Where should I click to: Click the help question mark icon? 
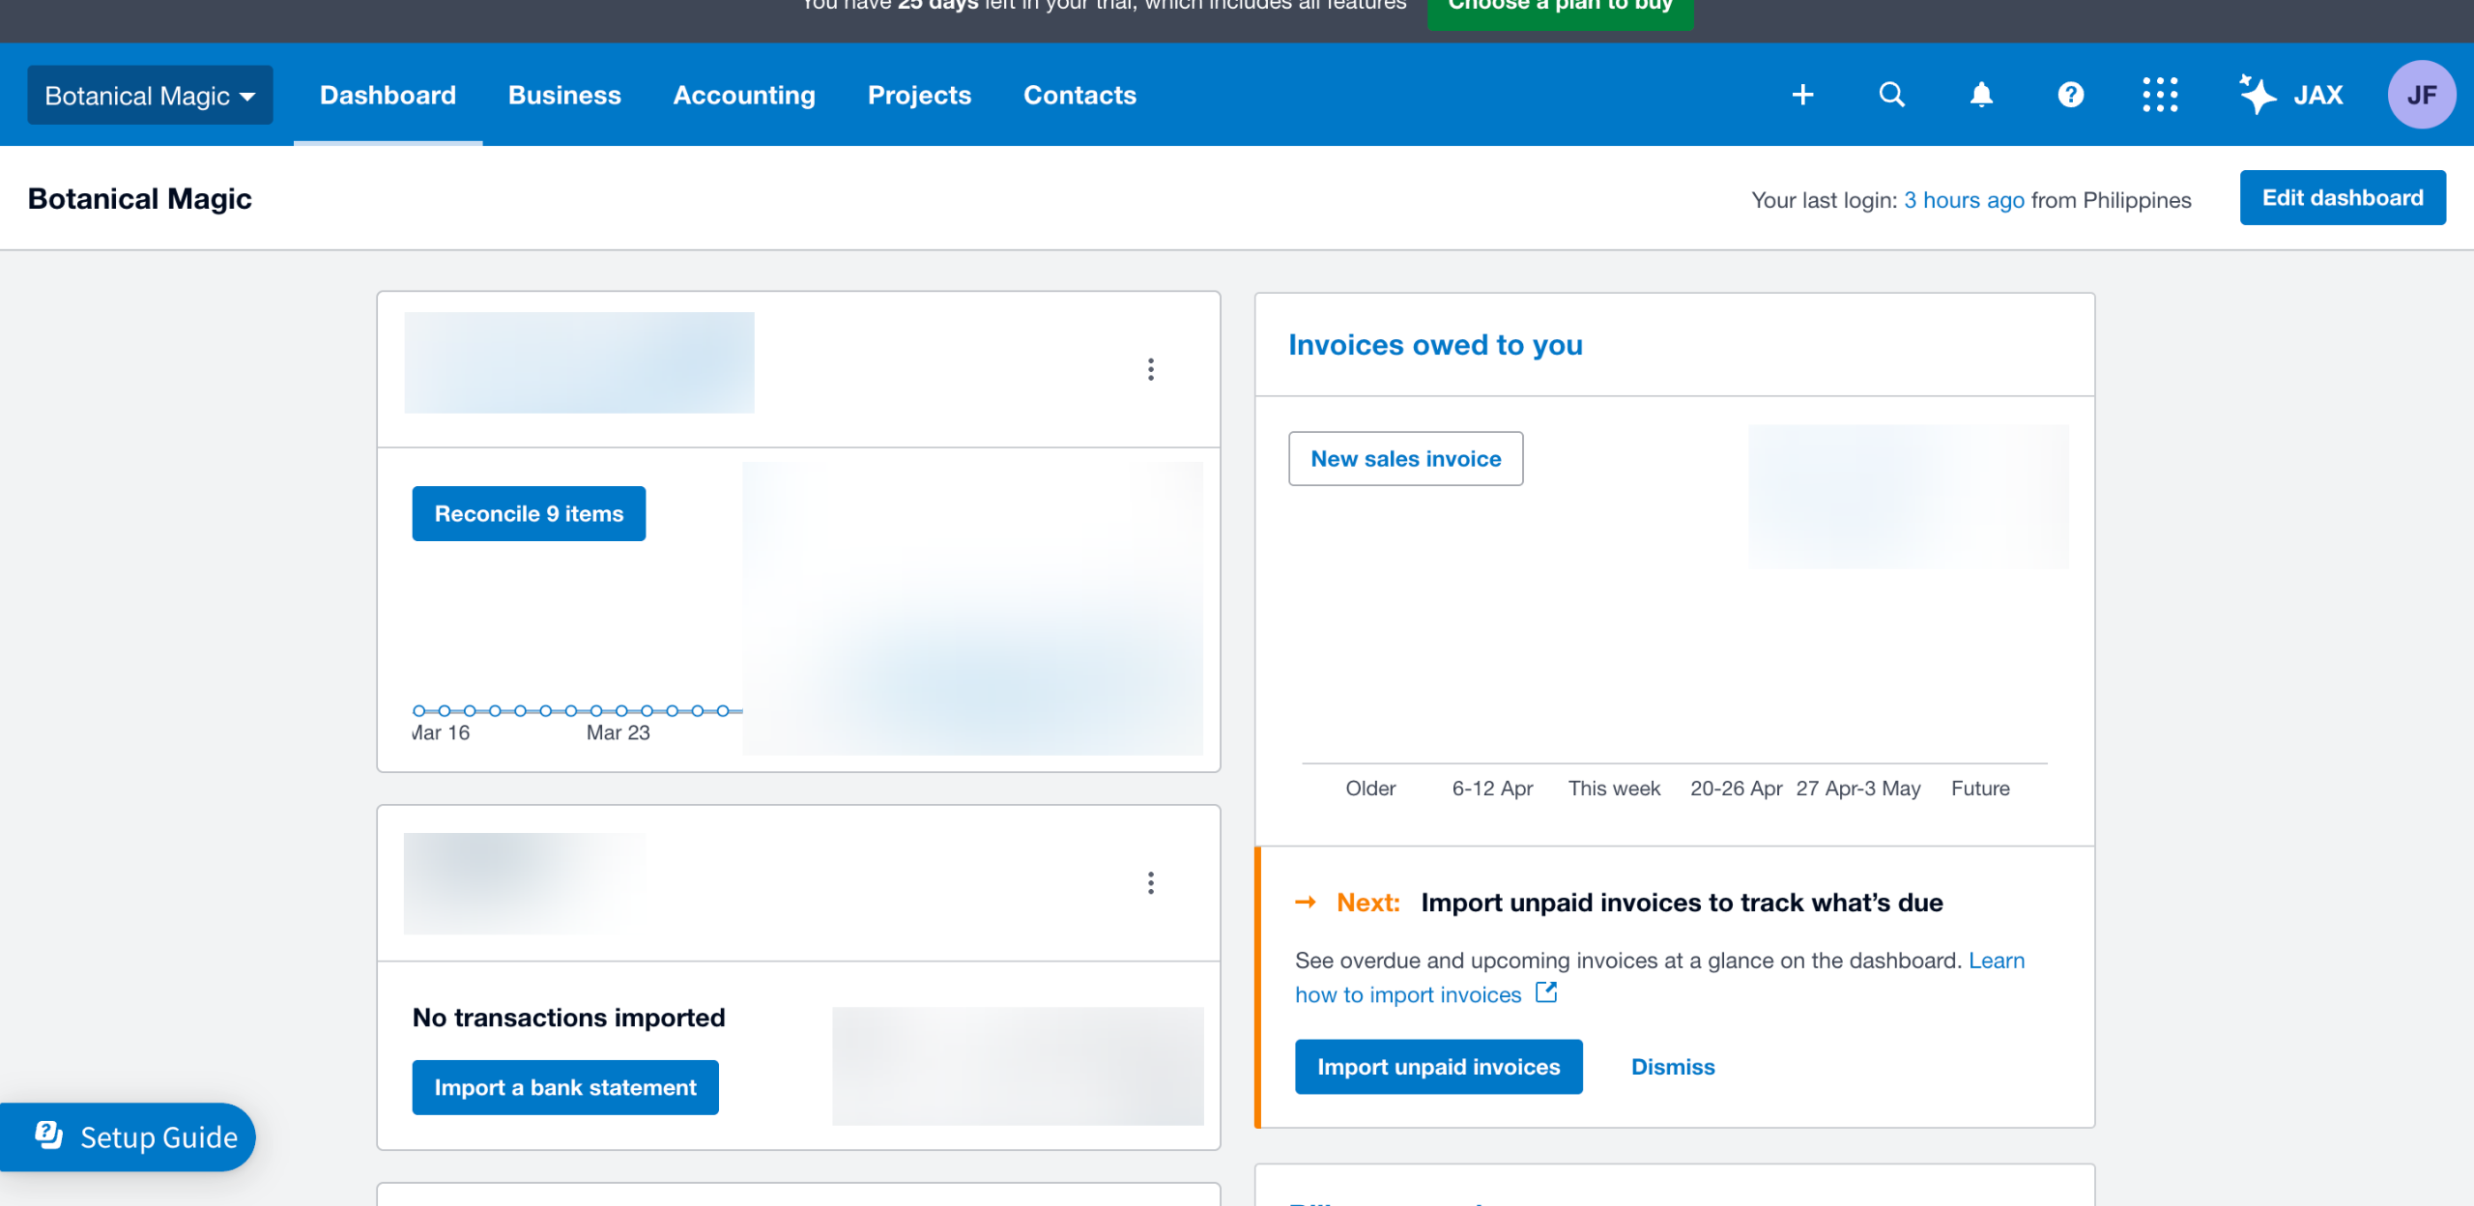pyautogui.click(x=2070, y=95)
